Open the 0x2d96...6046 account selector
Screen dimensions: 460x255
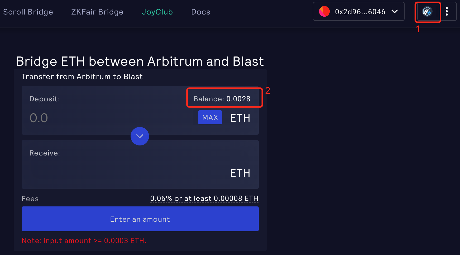point(360,12)
